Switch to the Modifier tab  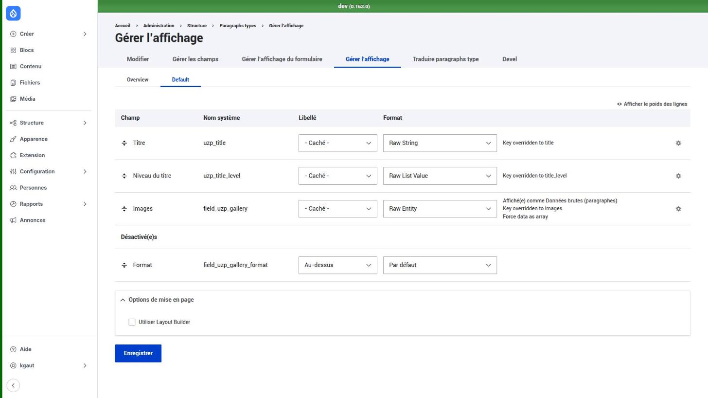click(x=138, y=59)
